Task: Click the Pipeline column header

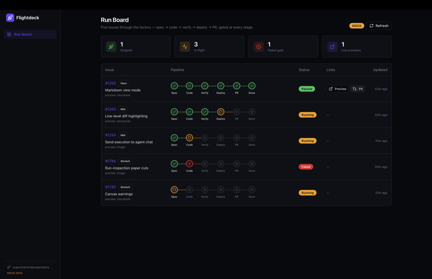Action: 177,70
